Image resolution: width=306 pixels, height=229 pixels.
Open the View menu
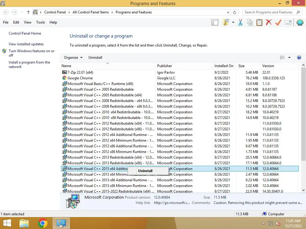[27, 22]
